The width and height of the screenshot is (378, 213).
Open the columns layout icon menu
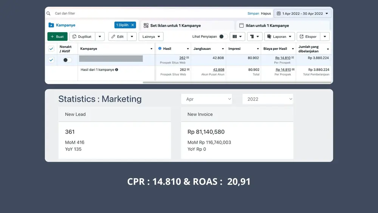[x=237, y=37]
